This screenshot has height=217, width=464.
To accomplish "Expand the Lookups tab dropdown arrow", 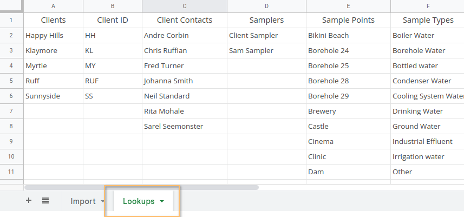I will click(162, 202).
